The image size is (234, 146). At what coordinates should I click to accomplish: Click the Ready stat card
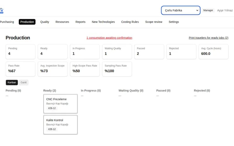pos(53,52)
